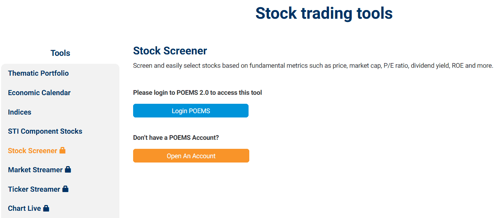Click the lock icon beside Ticker Streamer
The image size is (500, 218).
66,188
